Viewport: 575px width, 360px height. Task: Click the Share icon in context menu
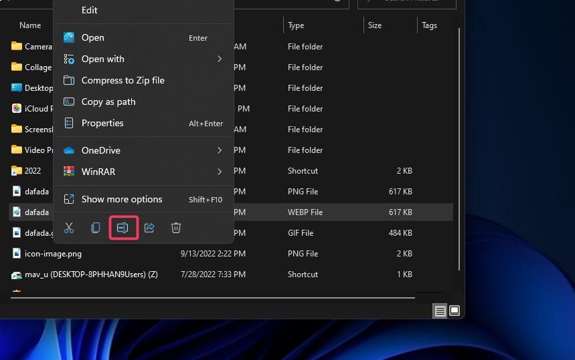149,228
